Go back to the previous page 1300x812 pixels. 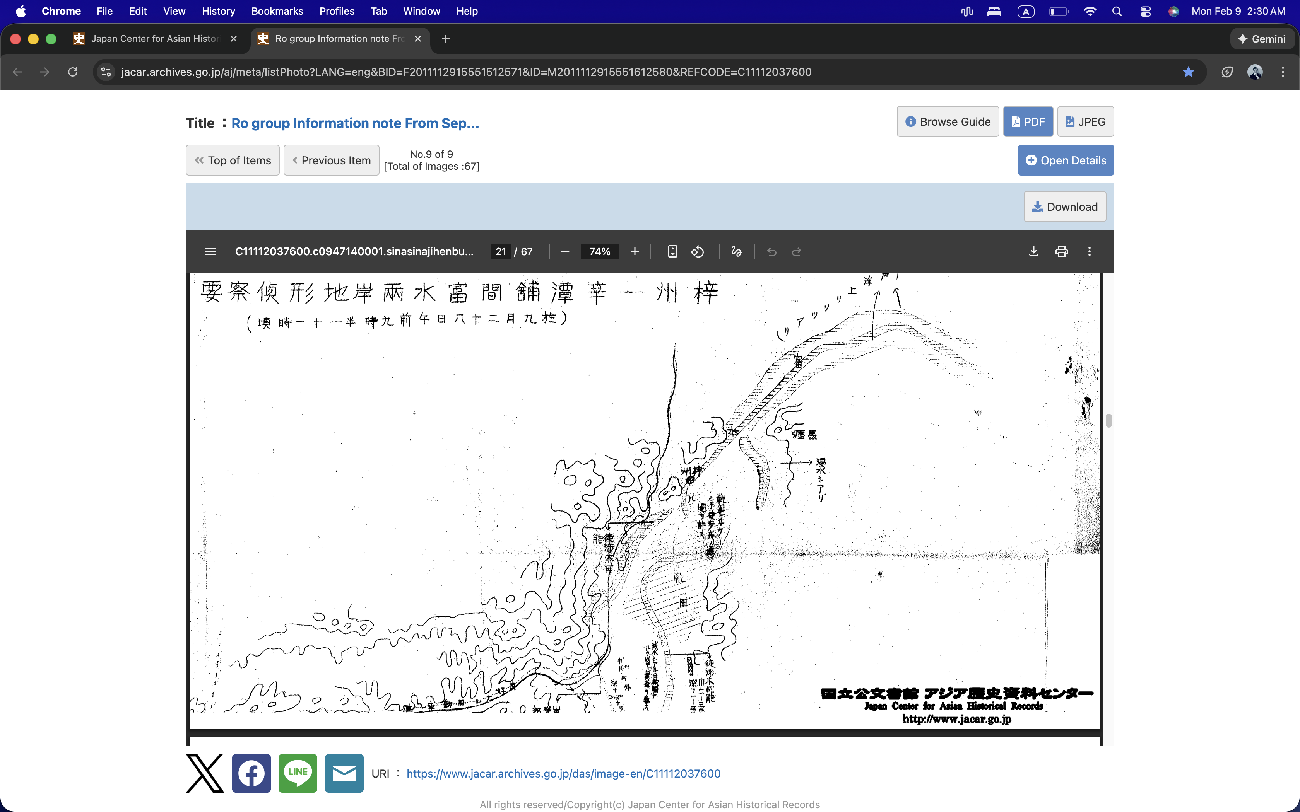pyautogui.click(x=17, y=72)
